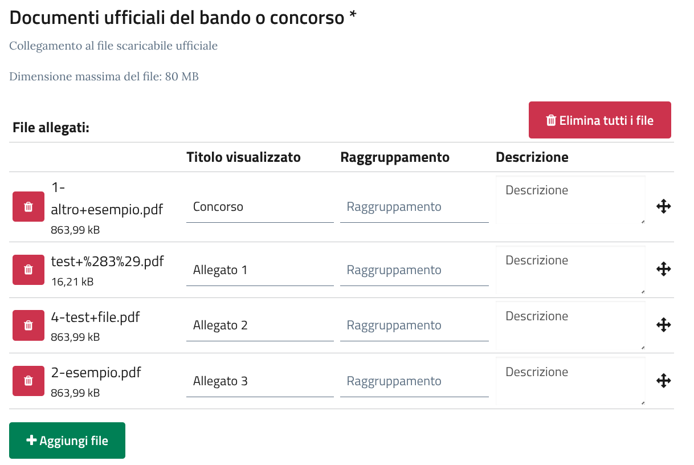Viewport: 694px width, 465px height.
Task: Delete 2-esempio.pdf with its trash icon
Action: [28, 381]
